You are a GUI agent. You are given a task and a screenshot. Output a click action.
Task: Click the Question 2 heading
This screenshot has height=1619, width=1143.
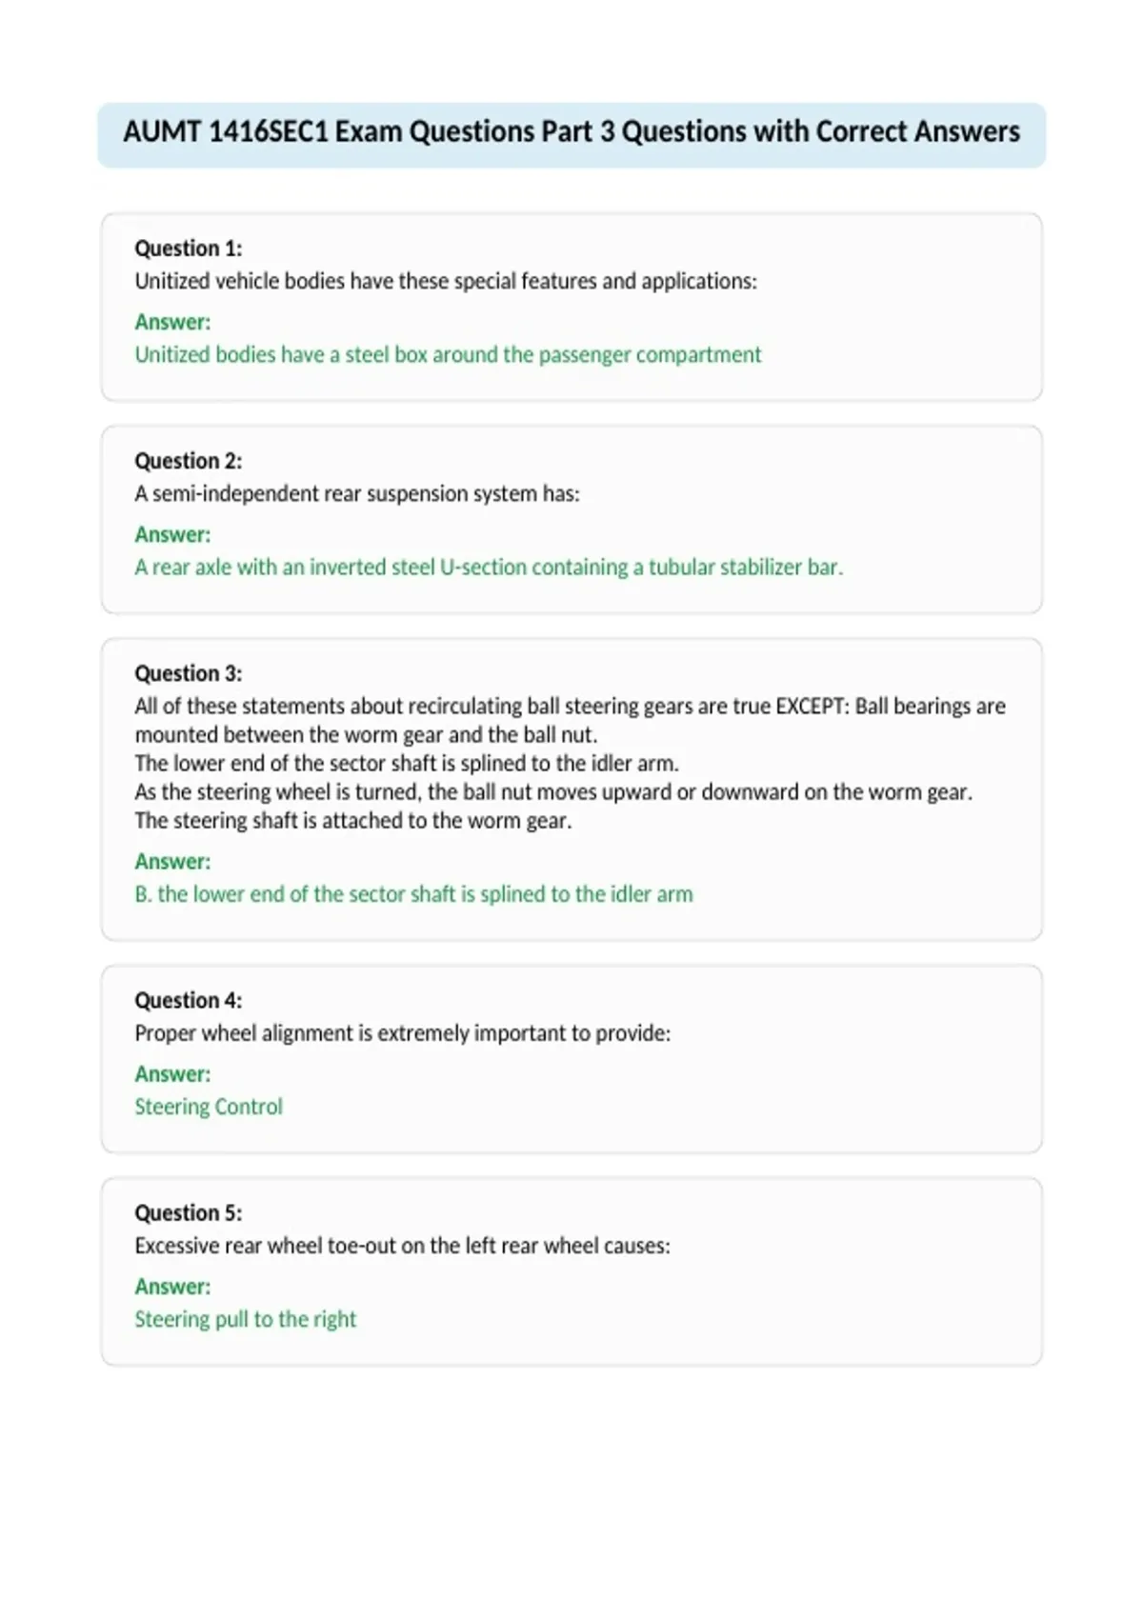click(x=189, y=461)
